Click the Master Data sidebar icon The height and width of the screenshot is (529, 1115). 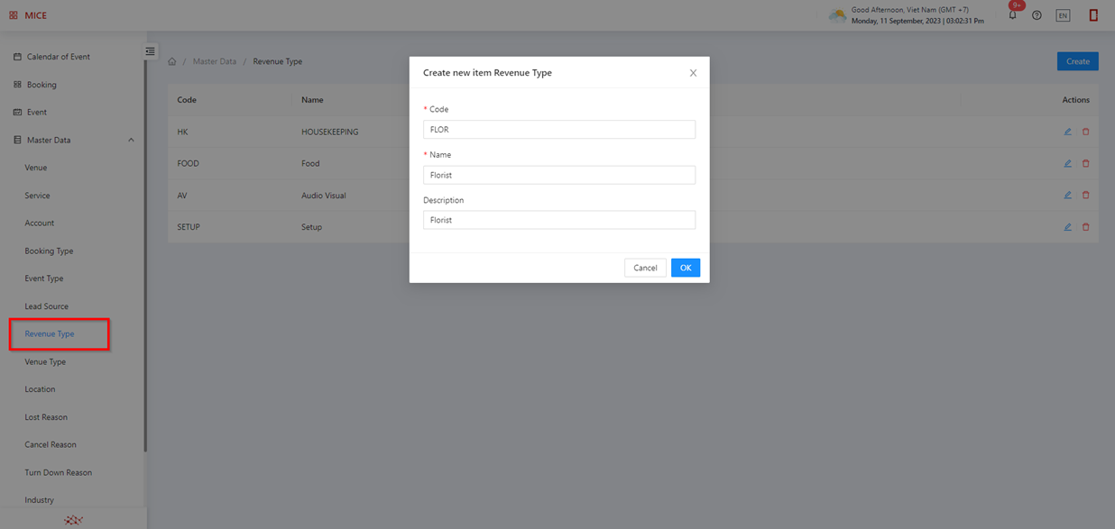(x=17, y=141)
